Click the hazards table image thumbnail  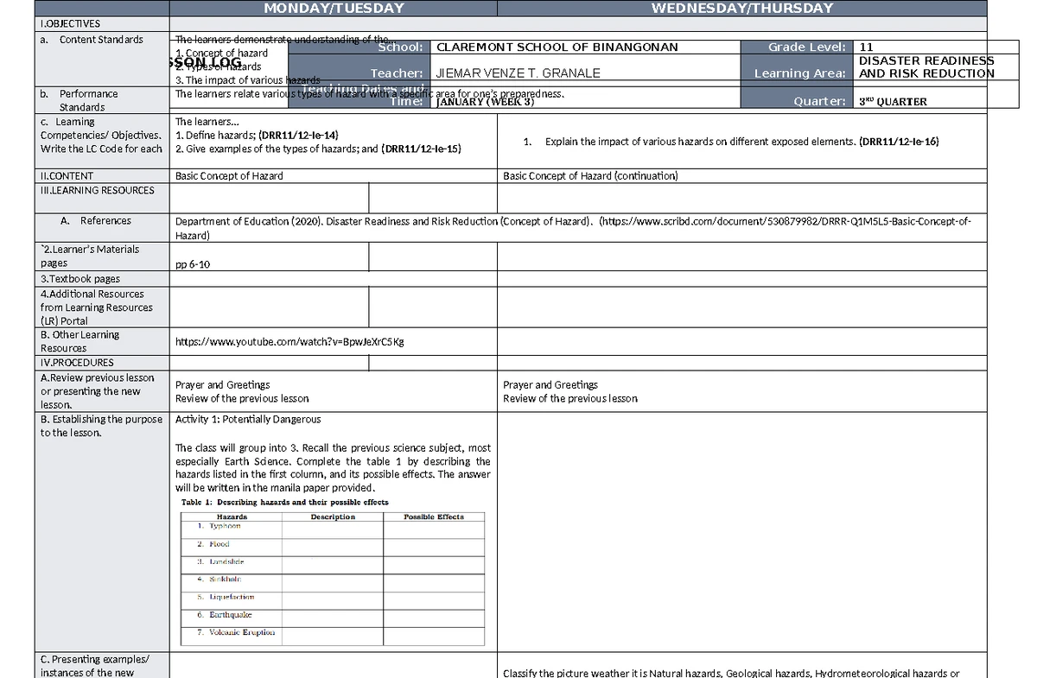333,568
